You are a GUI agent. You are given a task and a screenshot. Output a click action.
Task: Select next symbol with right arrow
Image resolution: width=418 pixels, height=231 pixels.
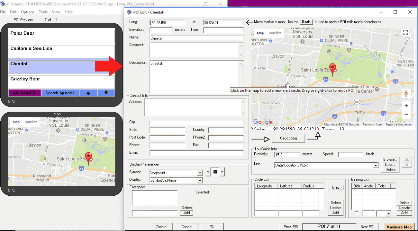coord(222,172)
